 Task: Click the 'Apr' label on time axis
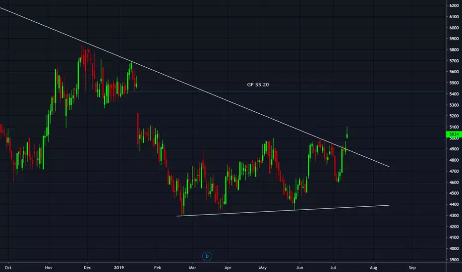[x=228, y=268]
